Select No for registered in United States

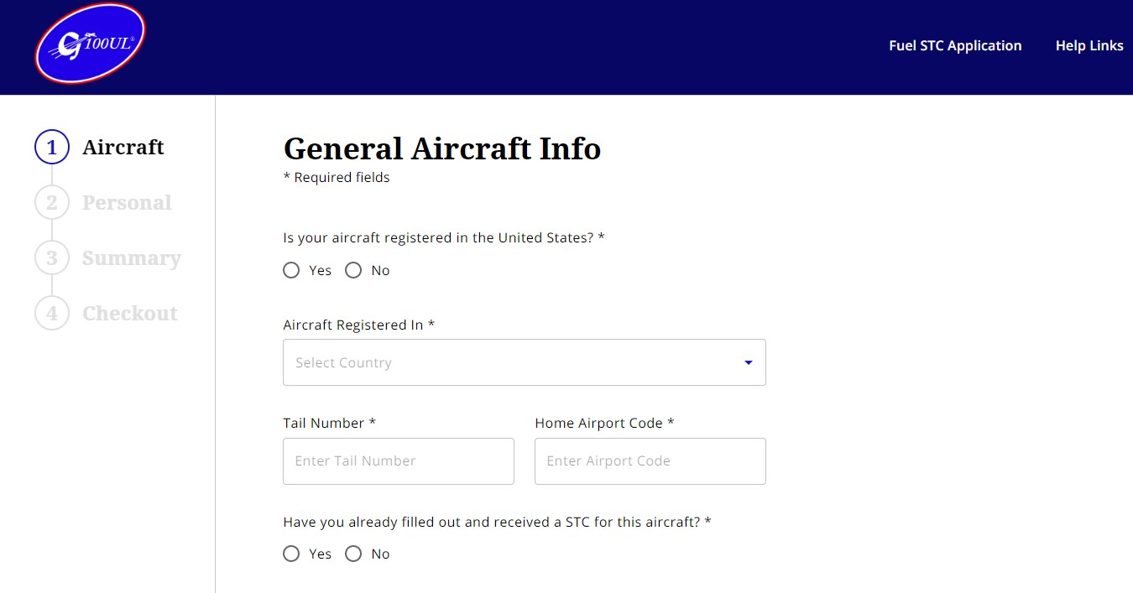(x=353, y=270)
